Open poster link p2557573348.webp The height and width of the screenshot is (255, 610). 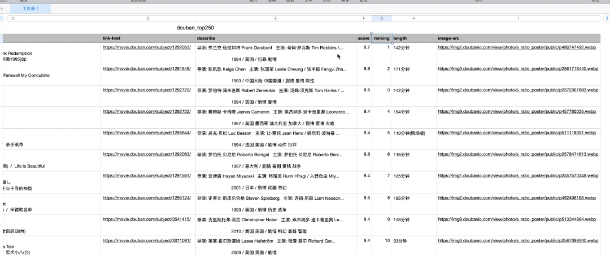tap(518, 175)
